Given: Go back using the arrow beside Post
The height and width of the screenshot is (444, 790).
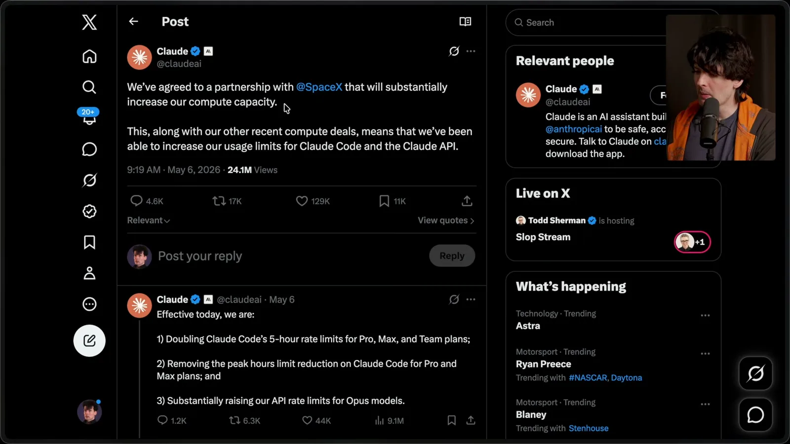Looking at the screenshot, I should (133, 21).
